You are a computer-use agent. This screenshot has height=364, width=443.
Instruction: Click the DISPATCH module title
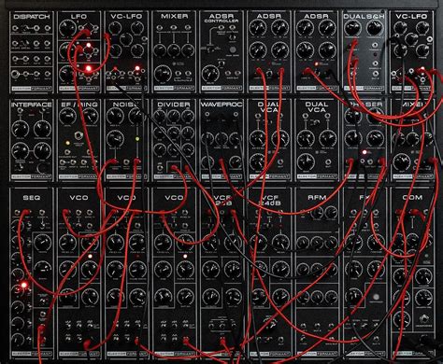point(32,17)
